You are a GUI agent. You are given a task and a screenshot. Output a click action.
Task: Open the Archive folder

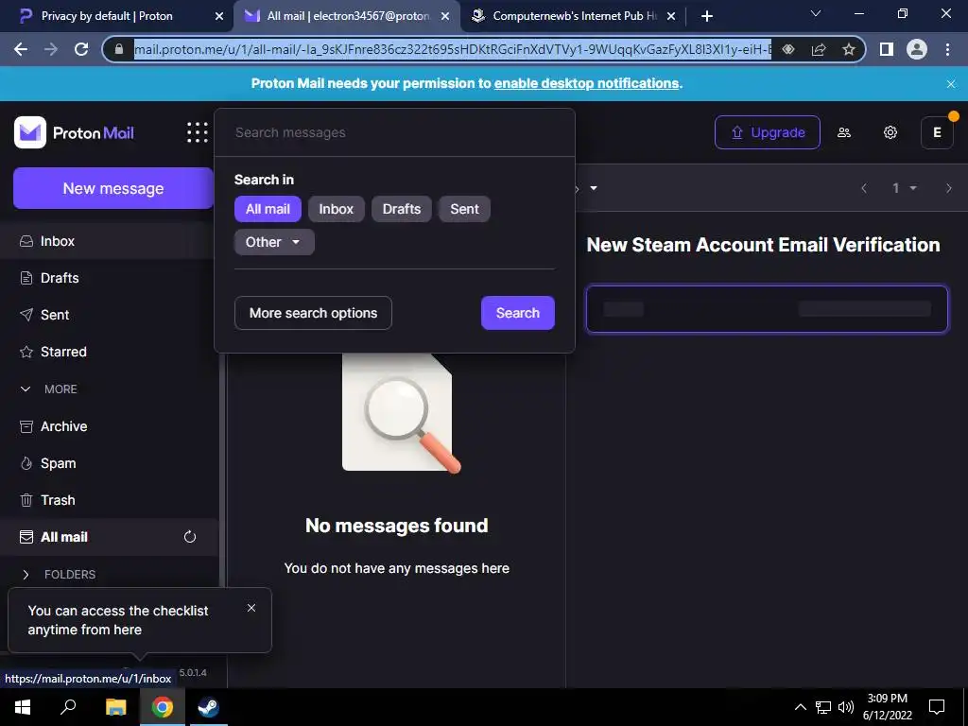pos(108,426)
